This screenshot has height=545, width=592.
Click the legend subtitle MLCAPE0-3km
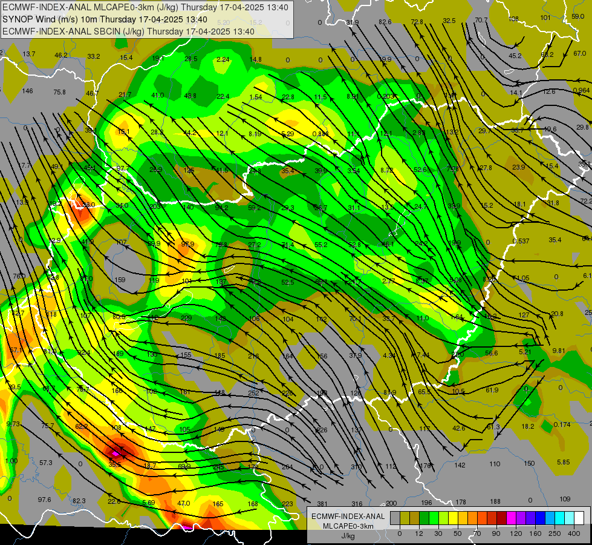pos(348,526)
